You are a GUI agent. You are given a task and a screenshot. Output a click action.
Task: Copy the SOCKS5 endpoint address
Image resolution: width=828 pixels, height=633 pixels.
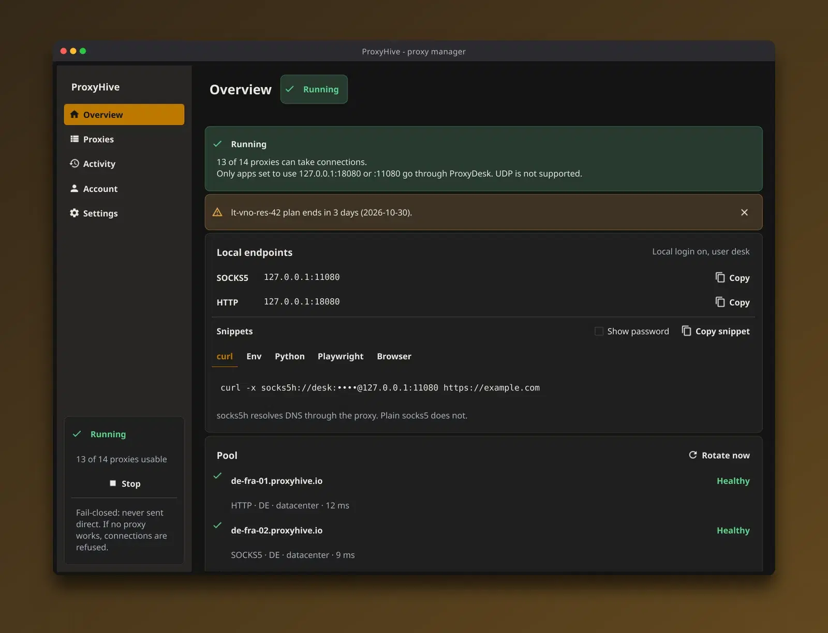[732, 278]
